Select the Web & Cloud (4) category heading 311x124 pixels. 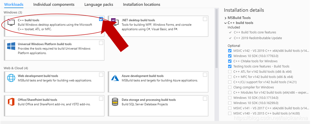tap(16, 68)
